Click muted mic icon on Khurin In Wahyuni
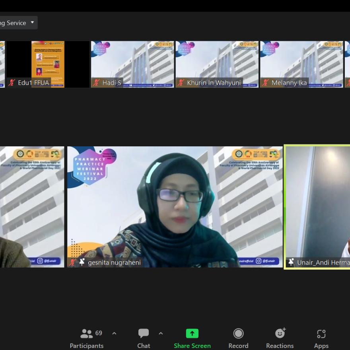 pos(181,83)
